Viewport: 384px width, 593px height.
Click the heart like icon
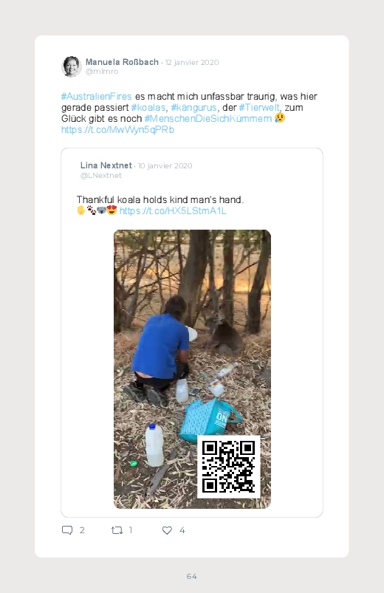coord(167,530)
